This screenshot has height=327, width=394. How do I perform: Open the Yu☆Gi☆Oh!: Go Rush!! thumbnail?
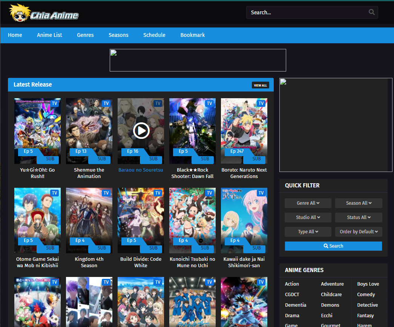tap(37, 131)
